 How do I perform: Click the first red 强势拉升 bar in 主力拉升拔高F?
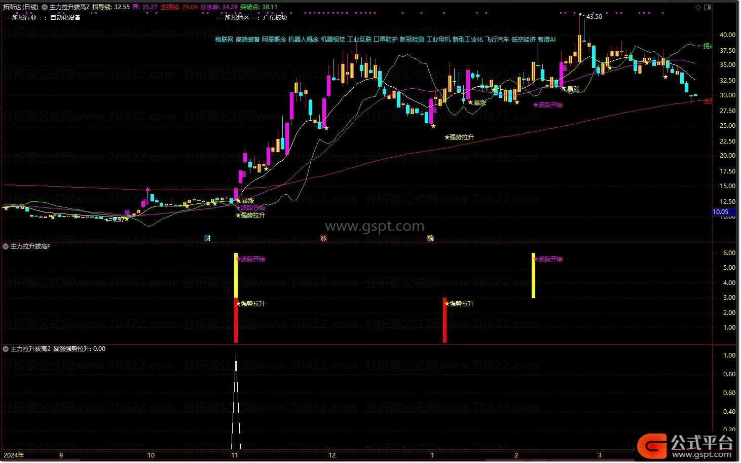pyautogui.click(x=236, y=320)
